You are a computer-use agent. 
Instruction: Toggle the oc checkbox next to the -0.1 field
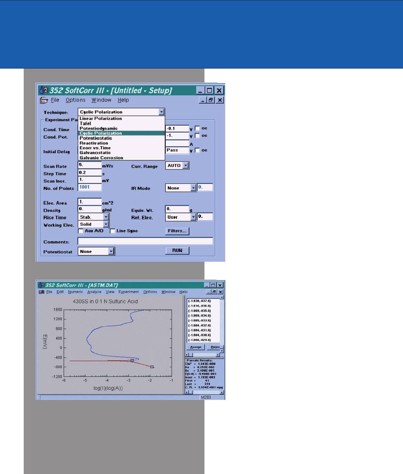197,128
